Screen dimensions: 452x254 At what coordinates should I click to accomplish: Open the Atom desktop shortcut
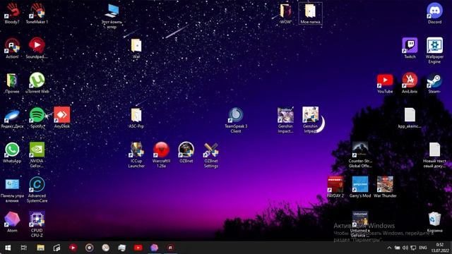click(12, 222)
